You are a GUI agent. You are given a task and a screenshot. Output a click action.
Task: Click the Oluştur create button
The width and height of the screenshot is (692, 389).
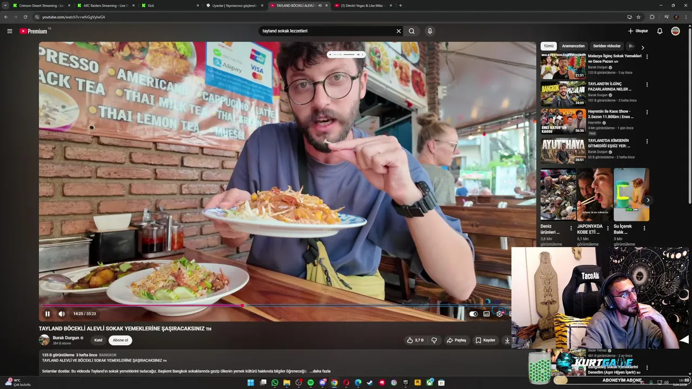click(638, 31)
